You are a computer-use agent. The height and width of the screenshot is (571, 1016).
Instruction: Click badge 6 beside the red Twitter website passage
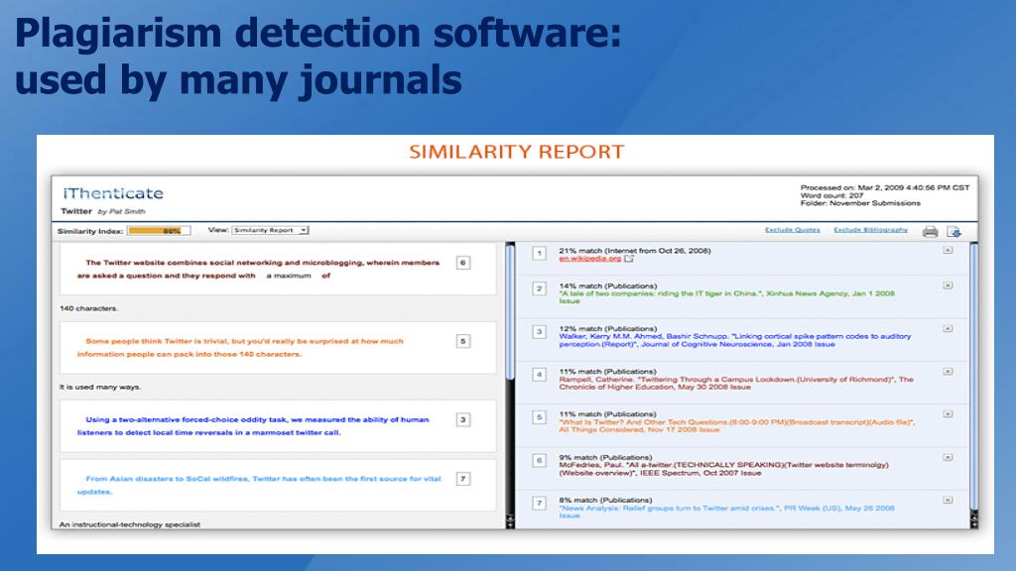point(462,263)
